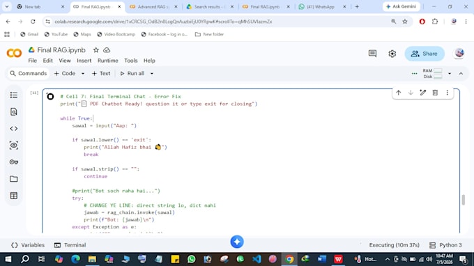This screenshot has width=474, height=266.
Task: Move cell up with the arrow icon
Action: pyautogui.click(x=399, y=93)
